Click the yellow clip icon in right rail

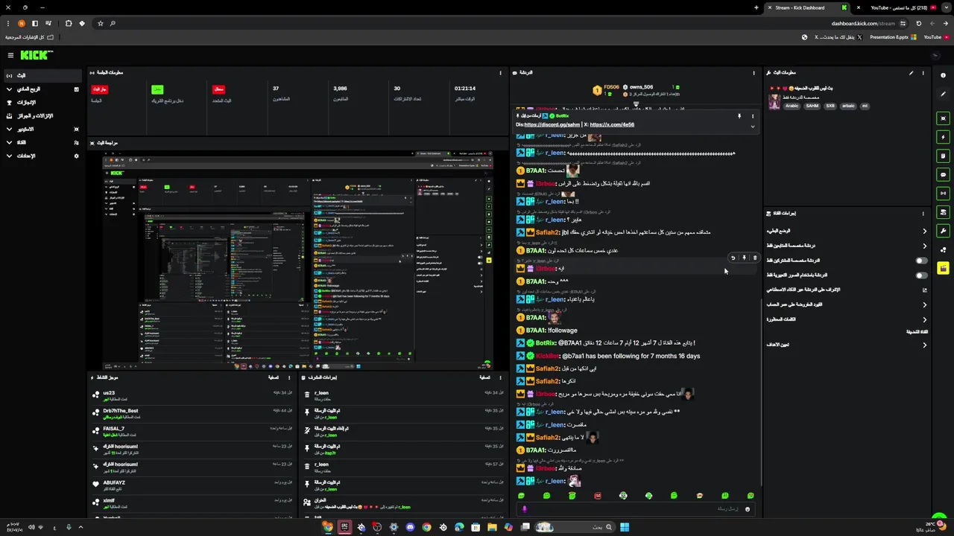pos(943,268)
